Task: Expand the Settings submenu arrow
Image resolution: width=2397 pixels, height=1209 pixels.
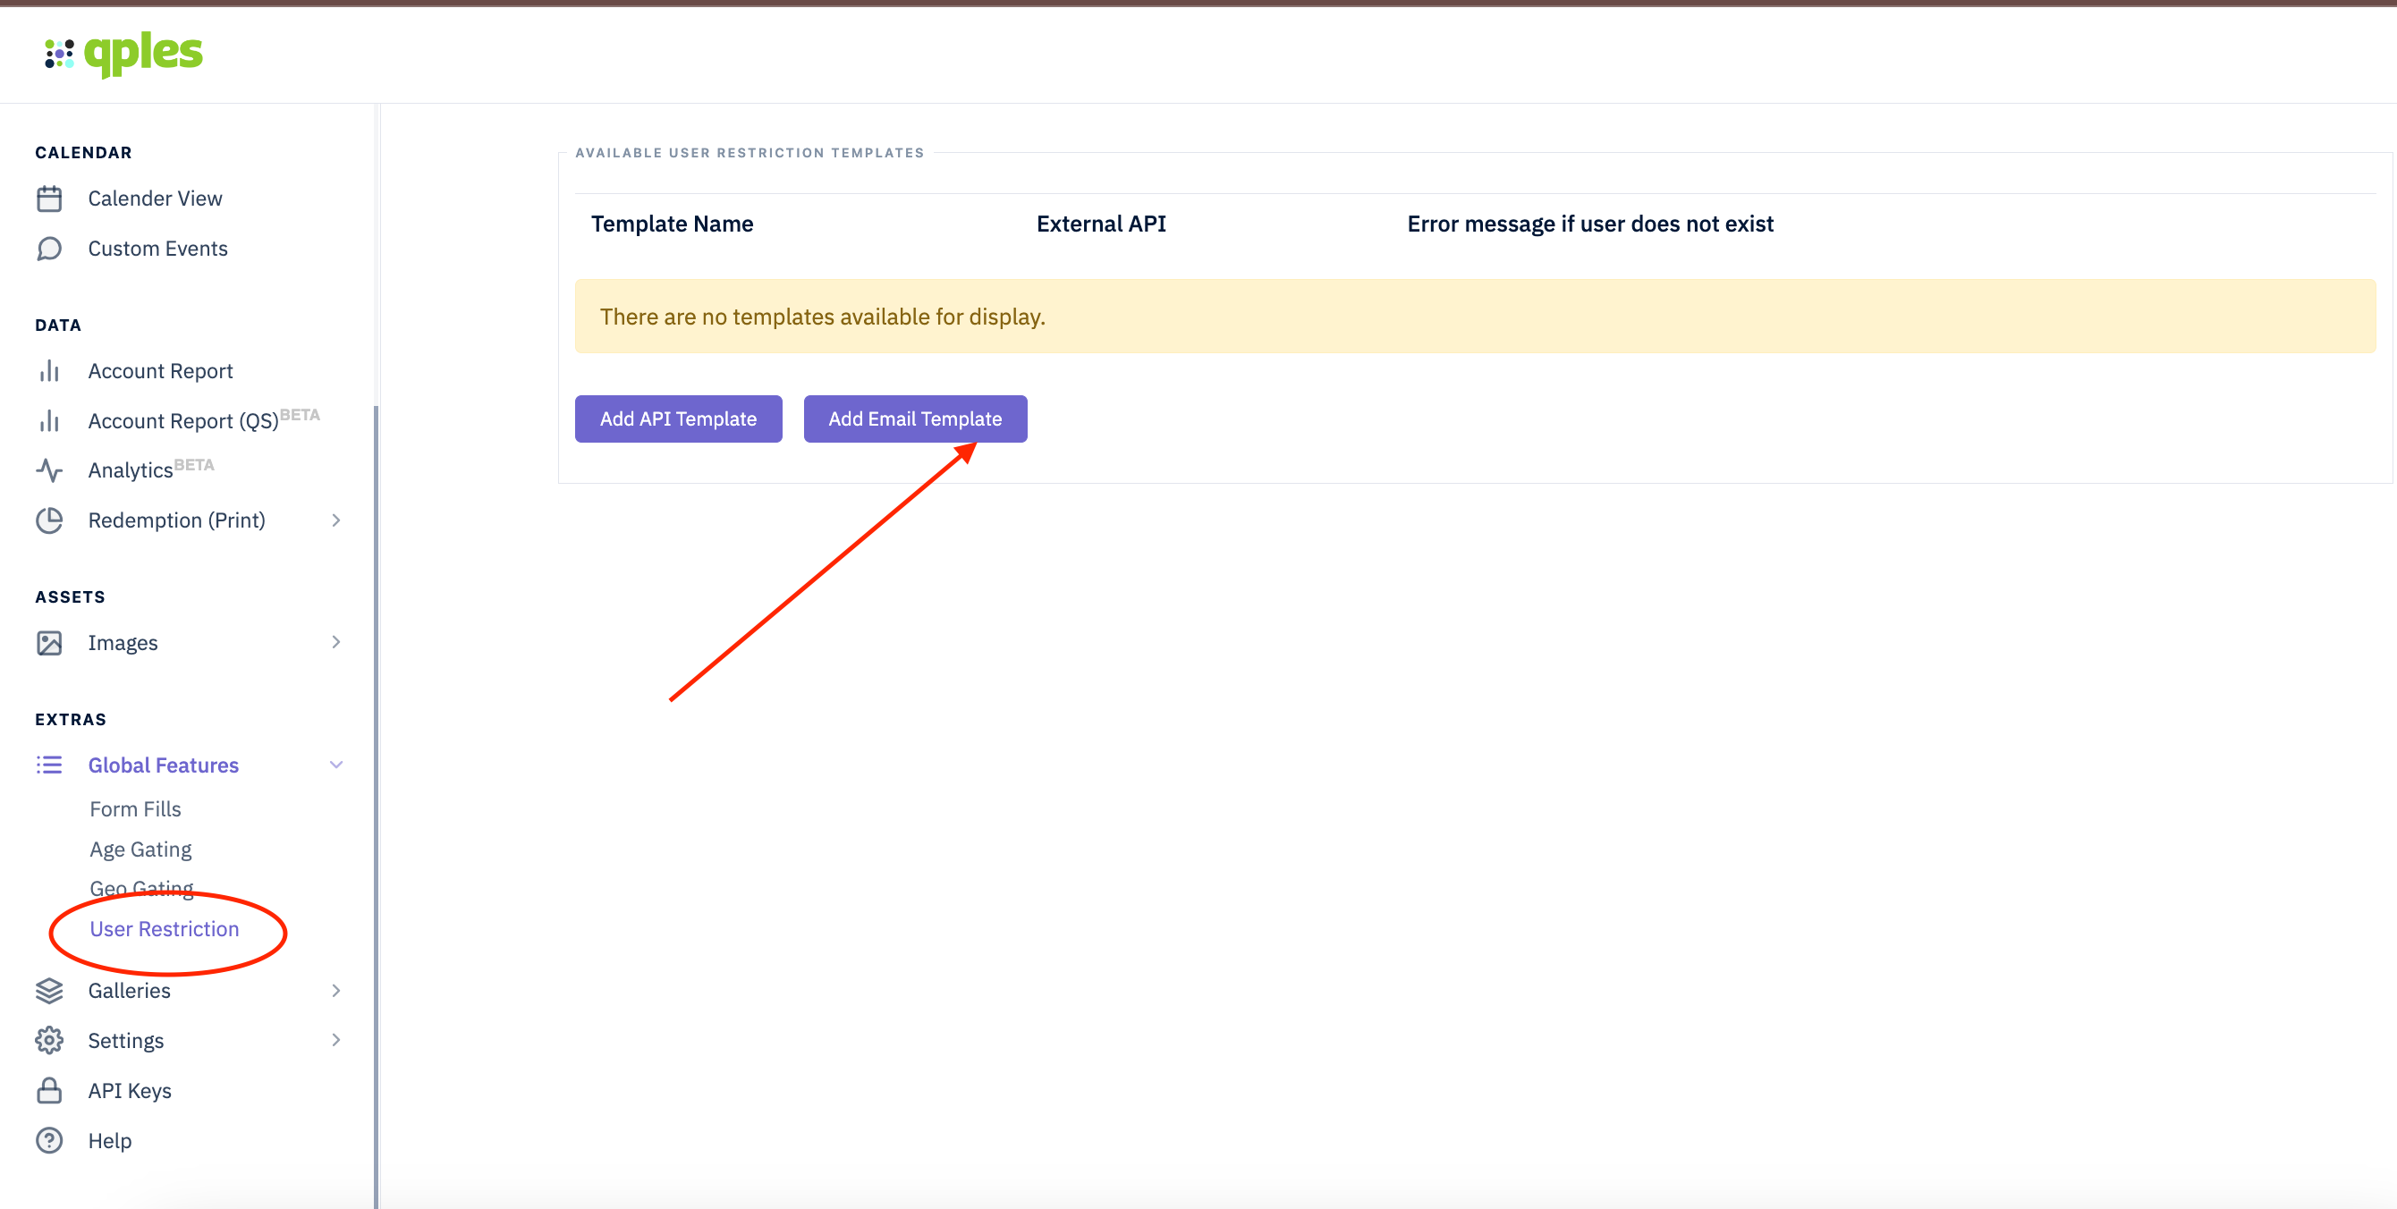Action: point(336,1041)
